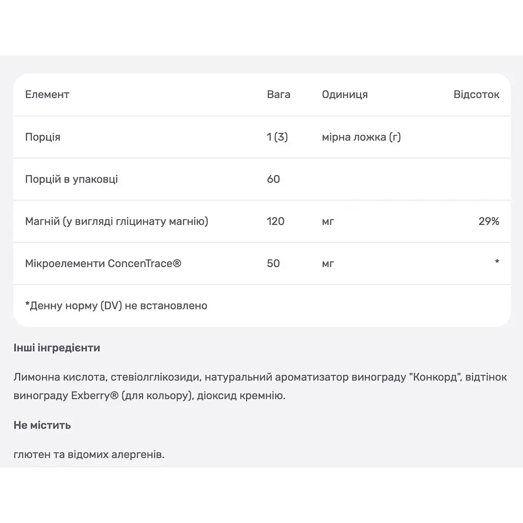Image resolution: width=523 pixels, height=523 pixels.
Task: Click the 29% daily value cell
Action: point(489,221)
